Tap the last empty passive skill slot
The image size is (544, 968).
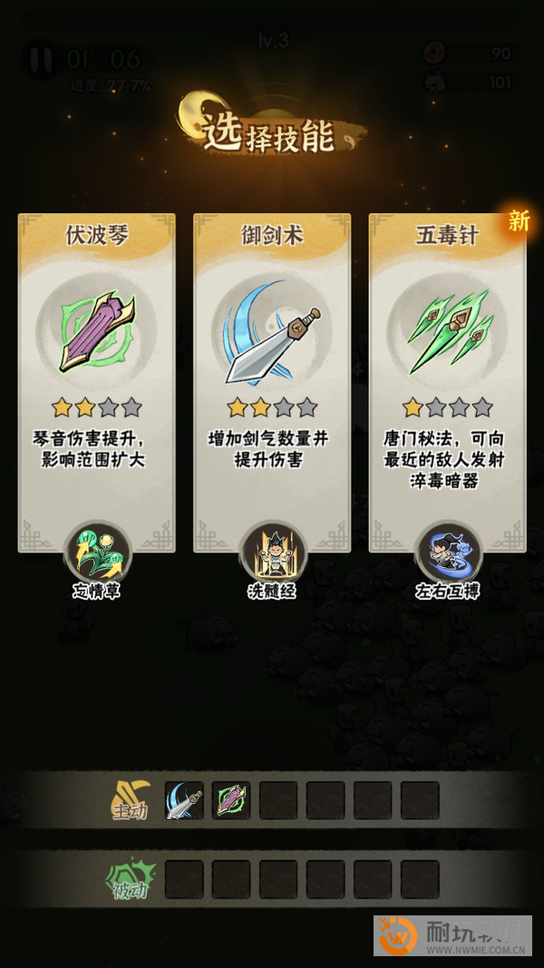coord(420,879)
